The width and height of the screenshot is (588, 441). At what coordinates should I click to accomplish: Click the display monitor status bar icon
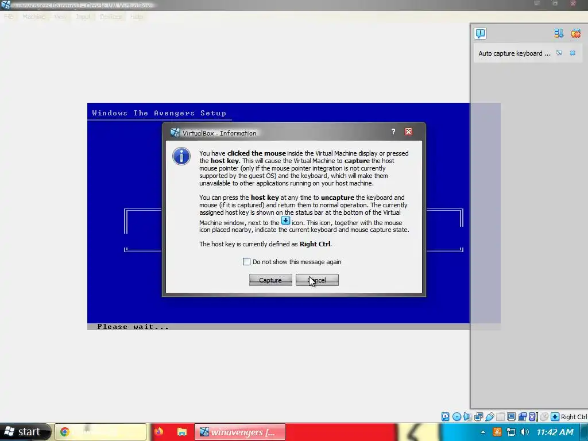tap(511, 417)
